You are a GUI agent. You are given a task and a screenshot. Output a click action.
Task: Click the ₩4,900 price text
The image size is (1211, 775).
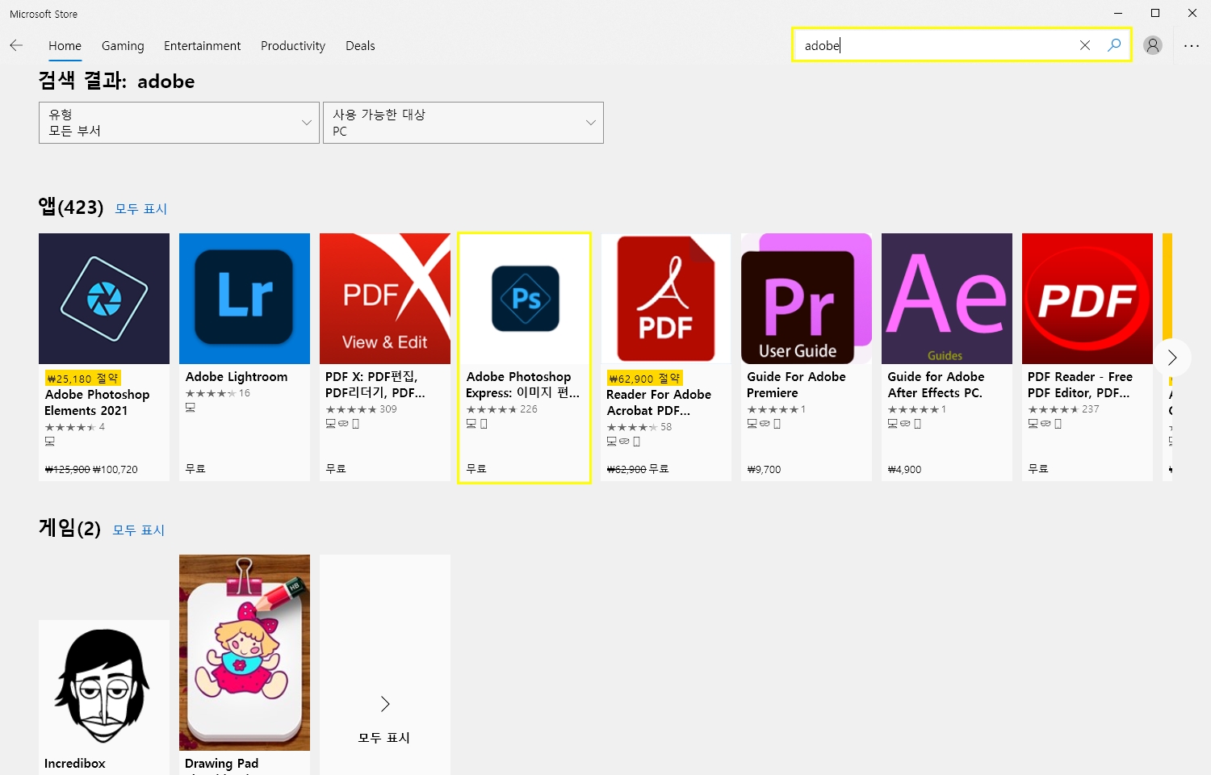[904, 469]
